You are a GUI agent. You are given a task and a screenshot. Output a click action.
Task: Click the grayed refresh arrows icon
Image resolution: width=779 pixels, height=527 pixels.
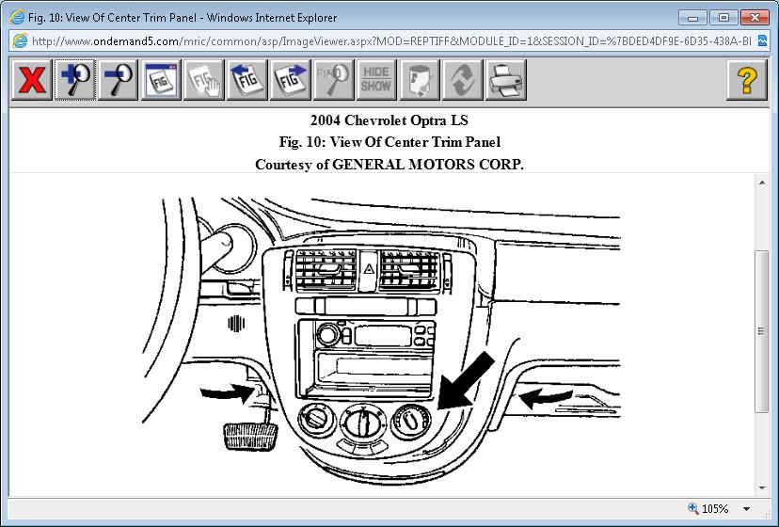[x=463, y=80]
